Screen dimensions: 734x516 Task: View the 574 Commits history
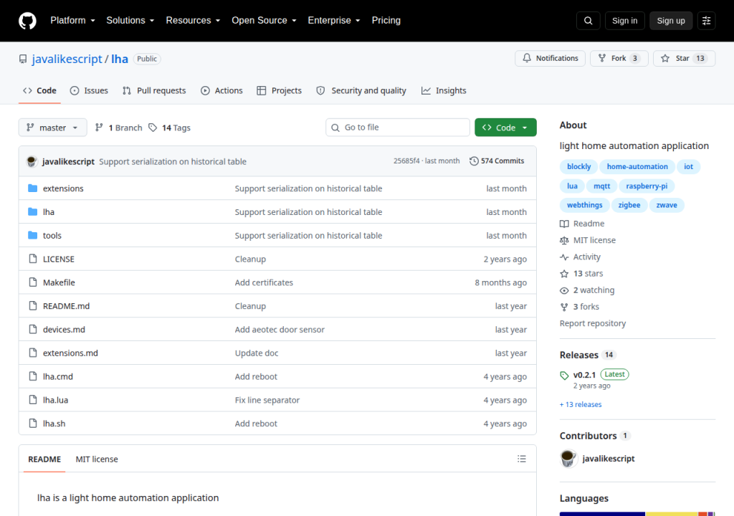[497, 161]
